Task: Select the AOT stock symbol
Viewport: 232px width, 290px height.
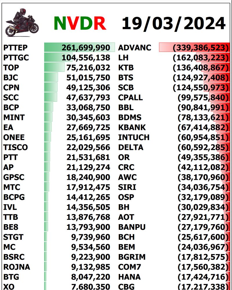Action: pos(126,217)
